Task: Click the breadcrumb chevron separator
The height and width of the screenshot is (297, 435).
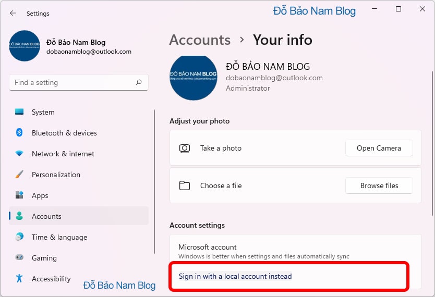Action: tap(242, 40)
